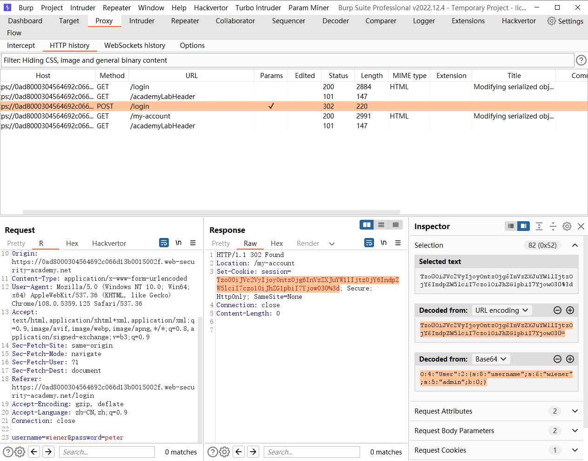Image resolution: width=588 pixels, height=461 pixels.
Task: Add decode step after Base64
Action: point(570,359)
